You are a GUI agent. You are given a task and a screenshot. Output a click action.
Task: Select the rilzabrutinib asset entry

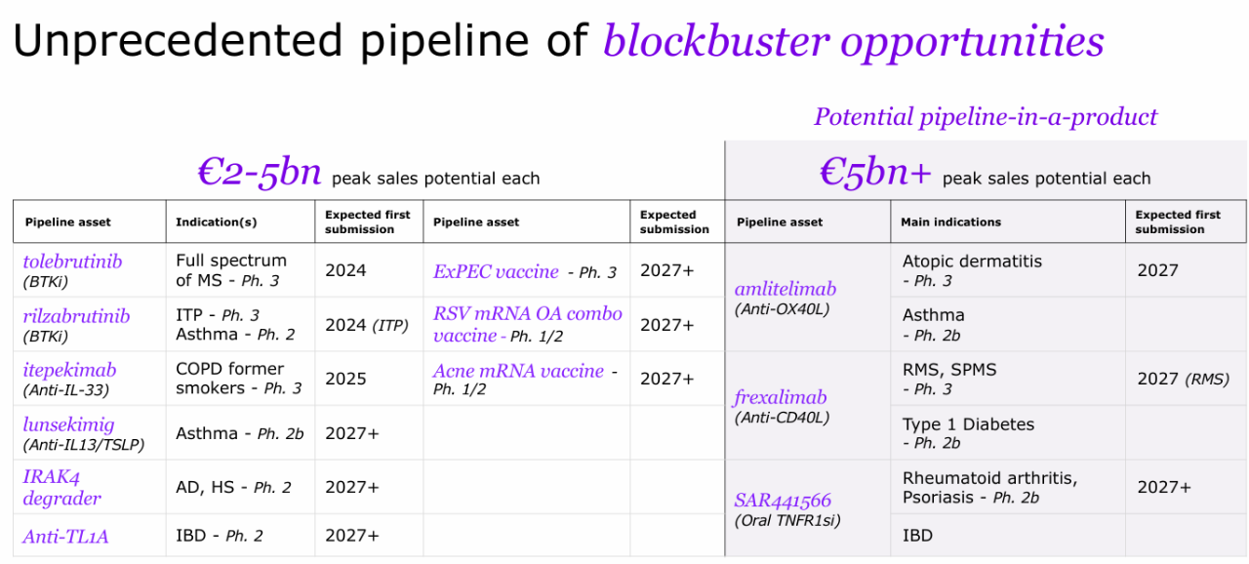76,316
